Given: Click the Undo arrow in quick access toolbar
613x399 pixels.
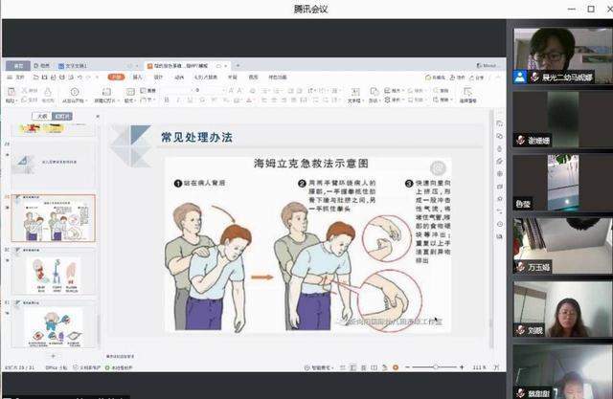Looking at the screenshot, I should pyautogui.click(x=79, y=78).
